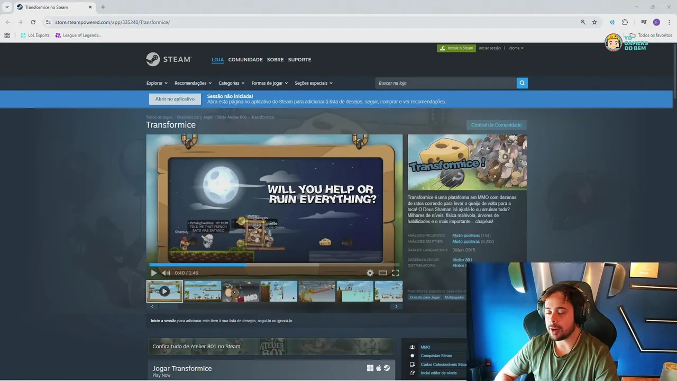Click the blue sound-wave extension icon

point(612,22)
